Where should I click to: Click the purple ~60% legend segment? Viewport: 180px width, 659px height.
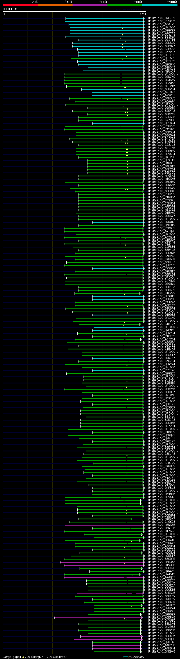coord(90,5)
